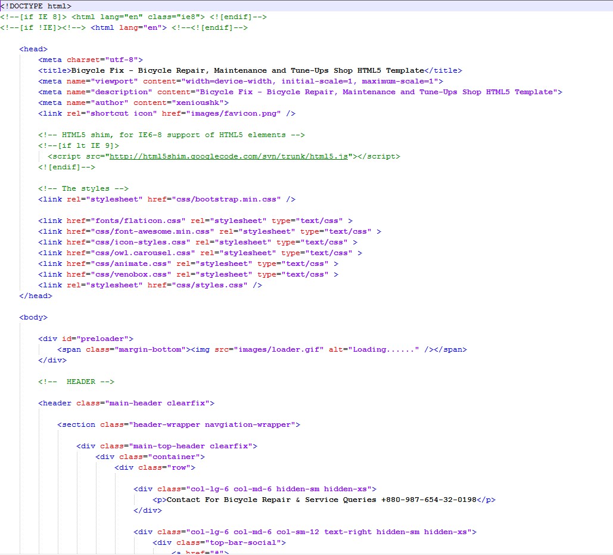Click the HTML5 shim comment line

pyautogui.click(x=172, y=135)
